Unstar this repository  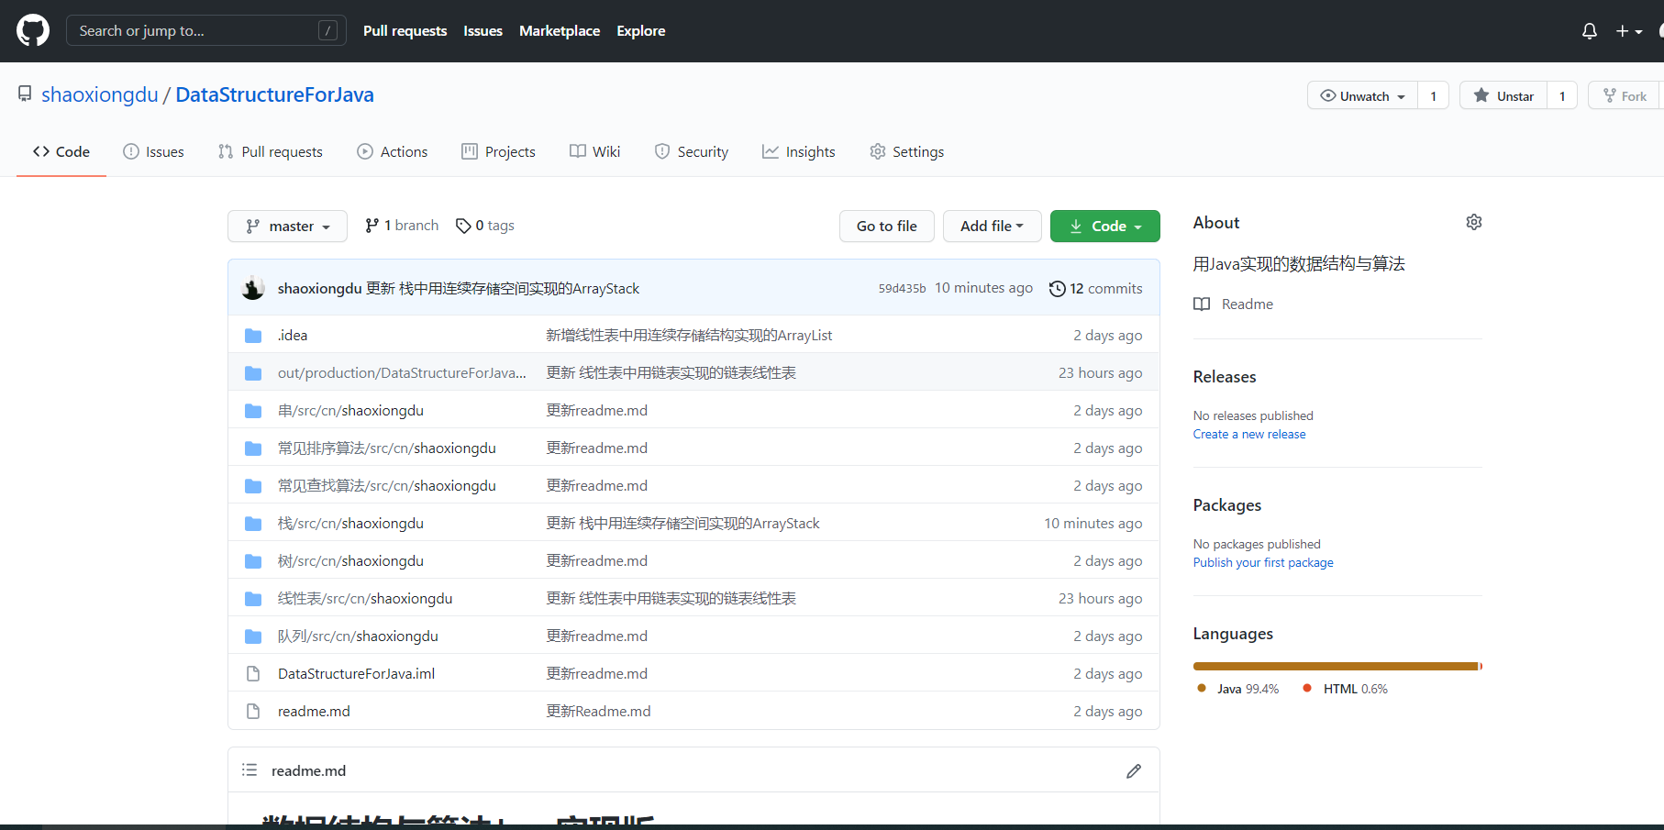[1503, 95]
